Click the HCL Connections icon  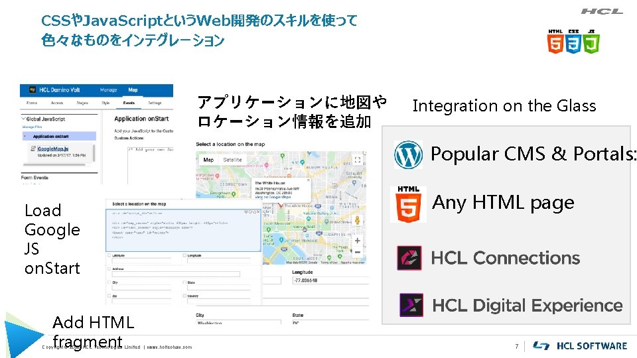[409, 258]
